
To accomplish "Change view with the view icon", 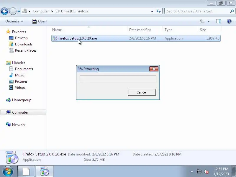I will pos(202,21).
